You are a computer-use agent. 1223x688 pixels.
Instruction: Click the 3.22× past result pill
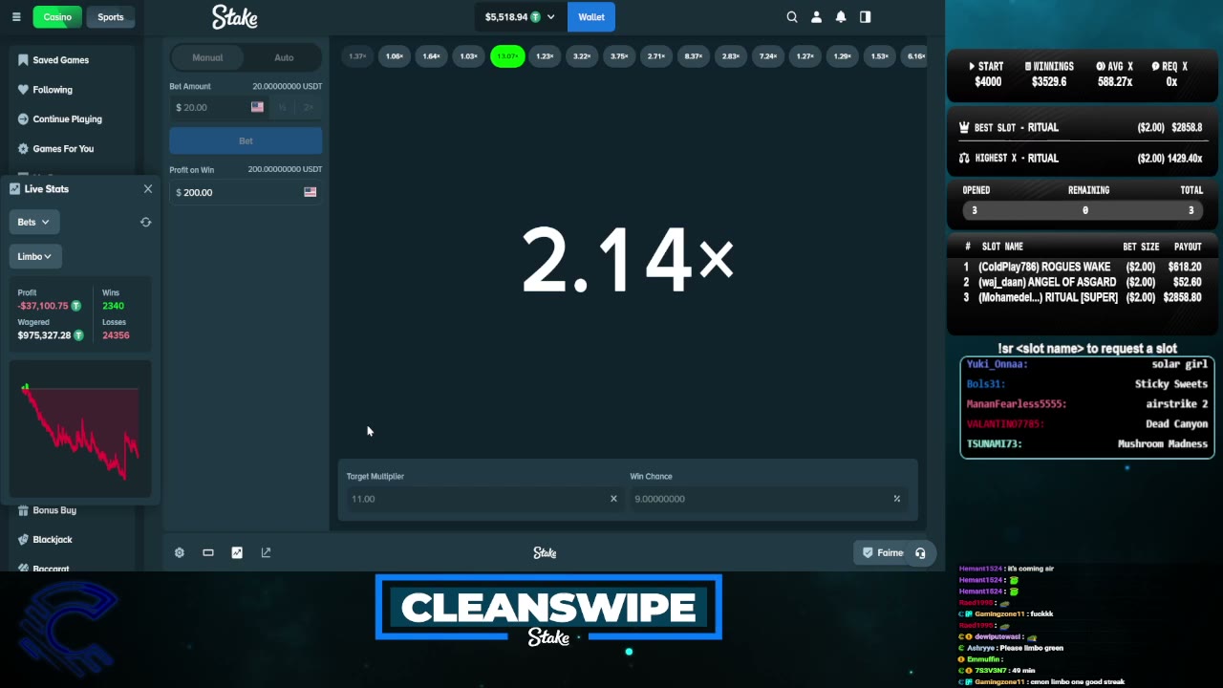click(582, 56)
